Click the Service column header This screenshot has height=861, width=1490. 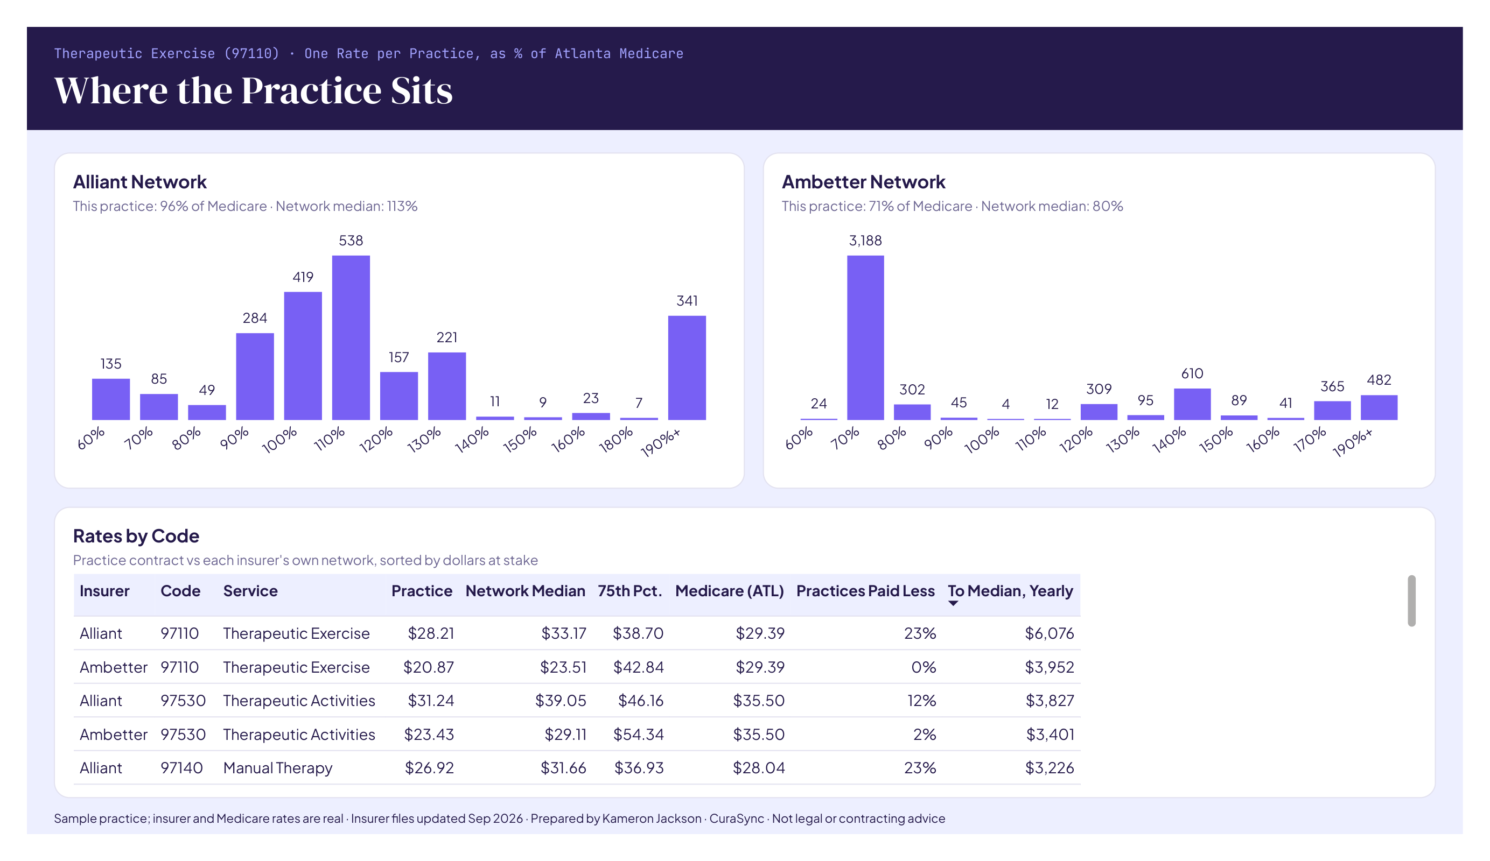(250, 591)
